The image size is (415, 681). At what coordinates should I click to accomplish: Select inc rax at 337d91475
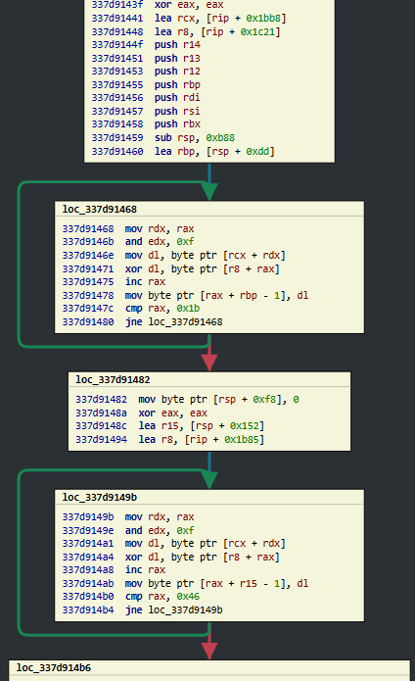115,281
